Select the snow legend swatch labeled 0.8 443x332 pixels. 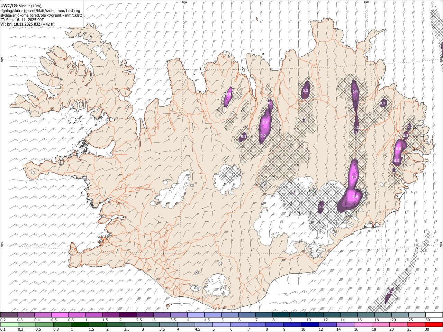(77, 315)
